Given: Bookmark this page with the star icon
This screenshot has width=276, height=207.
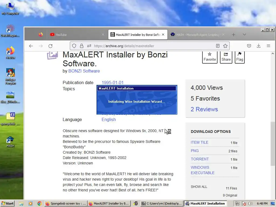Looking at the screenshot, I should tap(225, 46).
